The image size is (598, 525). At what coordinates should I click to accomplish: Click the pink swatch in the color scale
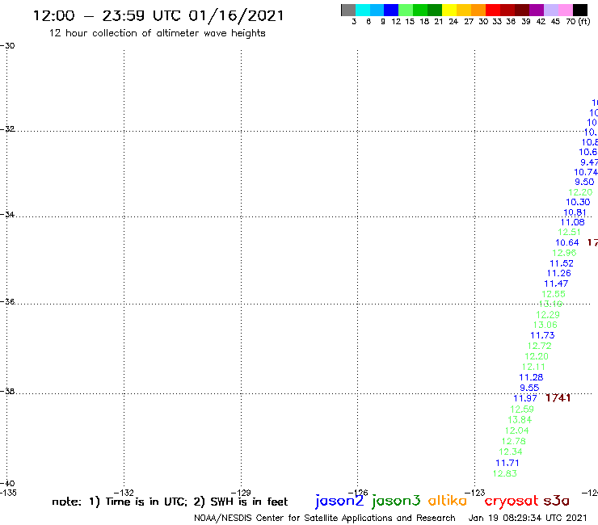tap(565, 10)
